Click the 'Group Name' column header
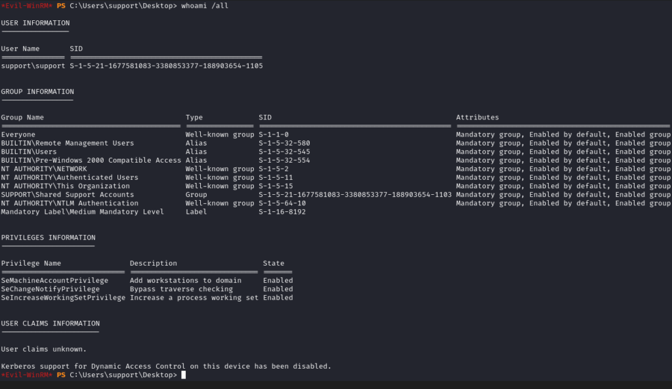 (22, 117)
